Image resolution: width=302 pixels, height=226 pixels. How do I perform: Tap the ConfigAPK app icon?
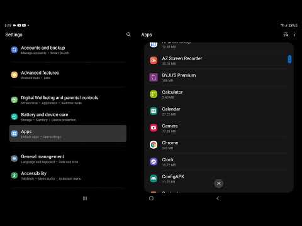(x=154, y=178)
